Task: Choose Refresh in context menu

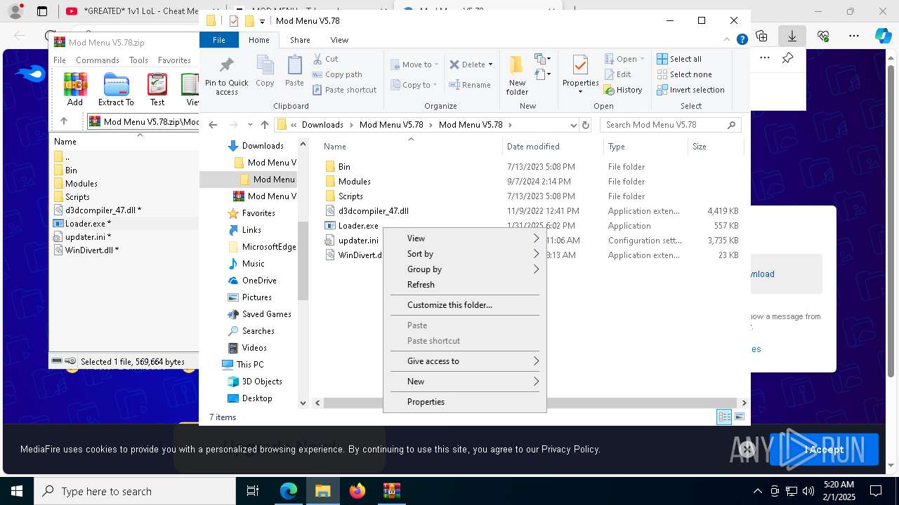Action: click(x=465, y=285)
